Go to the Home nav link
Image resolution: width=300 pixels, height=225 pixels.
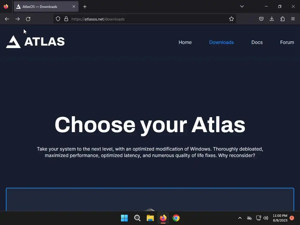point(185,42)
